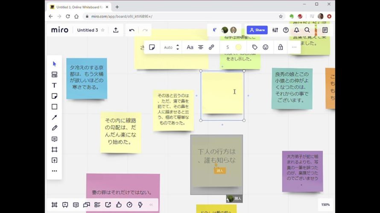Select the Text tool
The image size is (380, 213).
(54, 85)
